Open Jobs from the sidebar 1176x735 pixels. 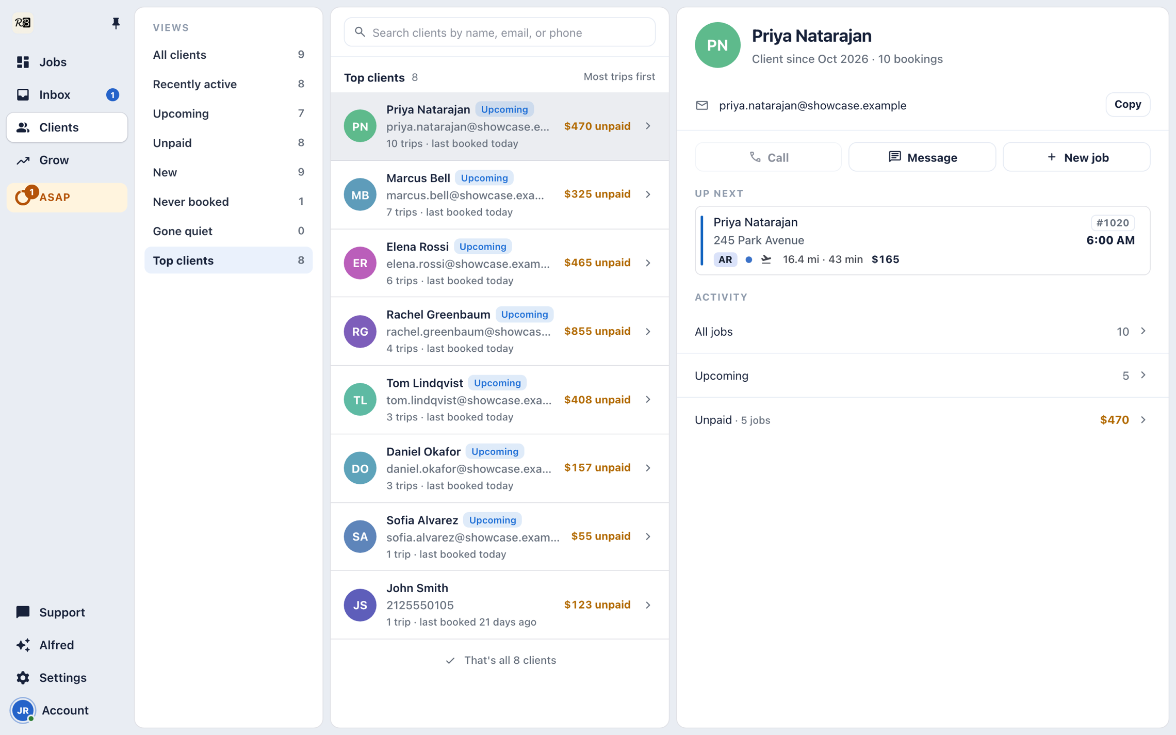[67, 62]
